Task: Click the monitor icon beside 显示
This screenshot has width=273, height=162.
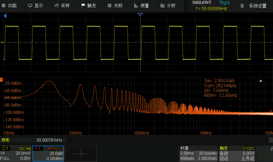Action: pos(30,6)
